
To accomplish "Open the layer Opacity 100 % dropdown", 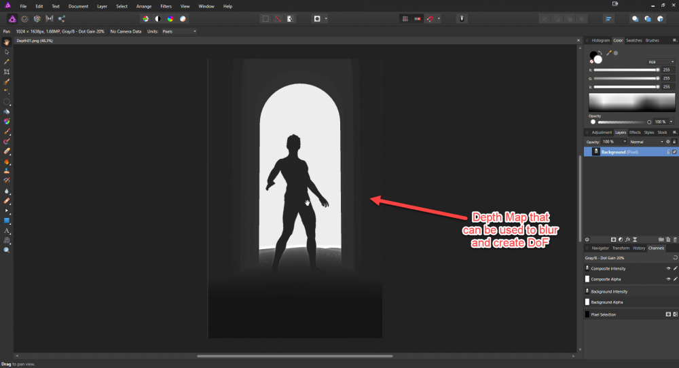I will point(614,142).
